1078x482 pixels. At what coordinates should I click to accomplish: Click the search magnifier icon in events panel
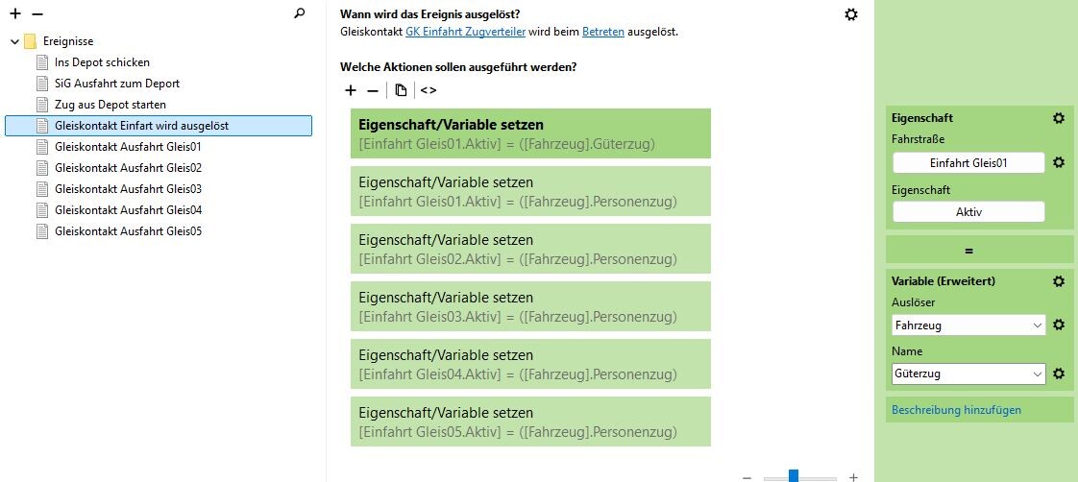pyautogui.click(x=300, y=14)
